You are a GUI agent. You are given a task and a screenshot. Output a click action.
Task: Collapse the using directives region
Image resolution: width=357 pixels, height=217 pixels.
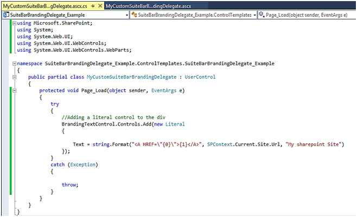click(x=14, y=23)
